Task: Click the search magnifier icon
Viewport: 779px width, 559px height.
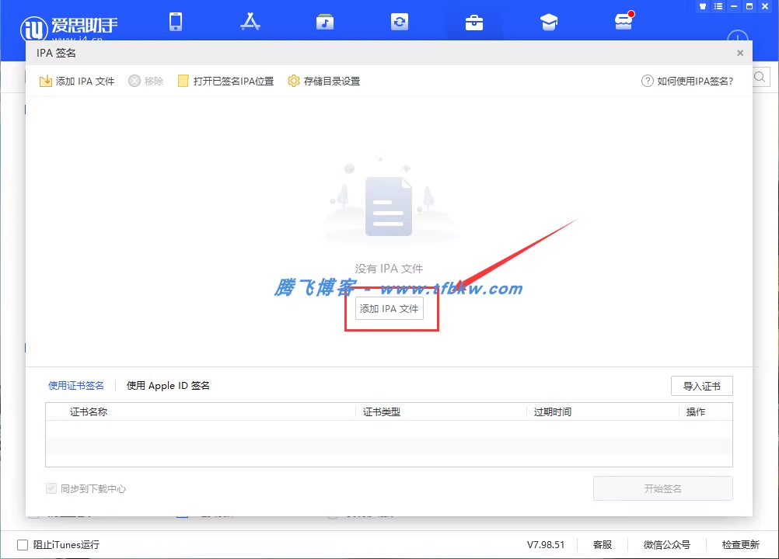Action: [760, 77]
